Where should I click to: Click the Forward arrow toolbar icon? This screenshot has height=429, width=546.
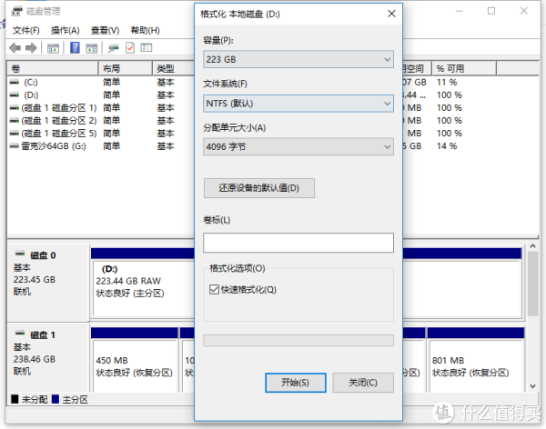(x=31, y=47)
